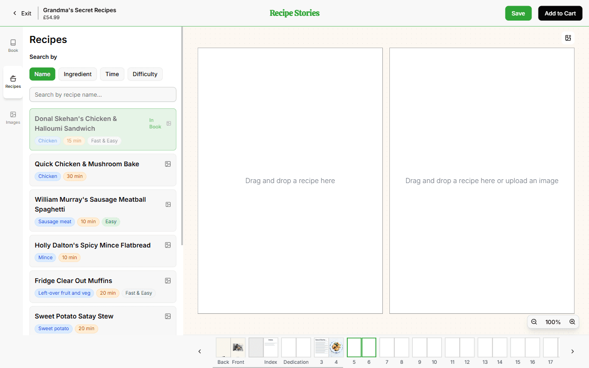Open the Dedication page tab
589x368 pixels.
[296, 347]
